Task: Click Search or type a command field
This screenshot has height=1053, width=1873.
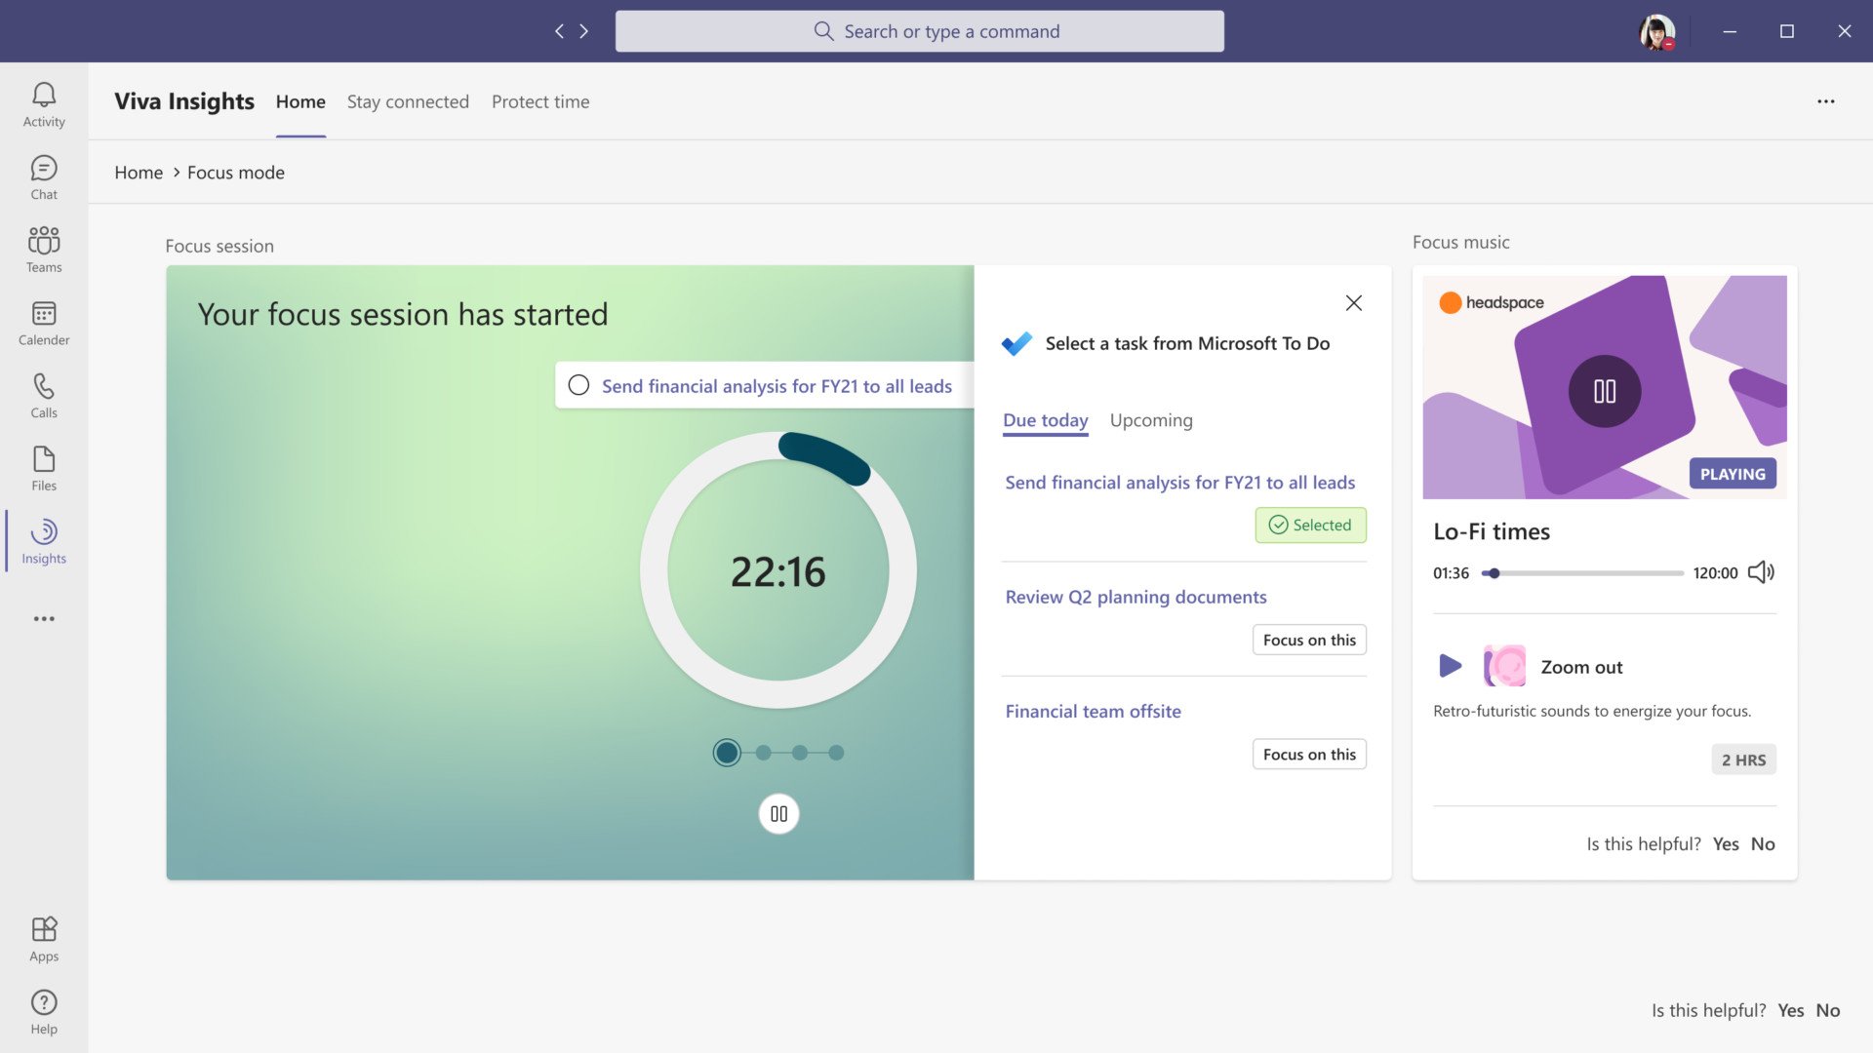Action: pos(917,29)
